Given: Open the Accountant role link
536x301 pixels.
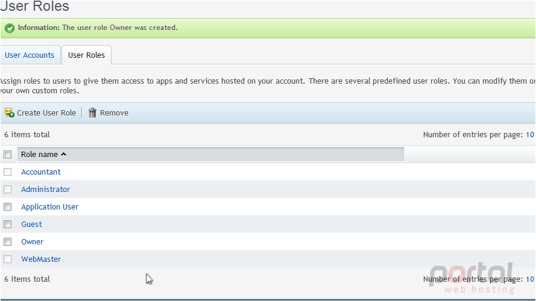Looking at the screenshot, I should 40,172.
